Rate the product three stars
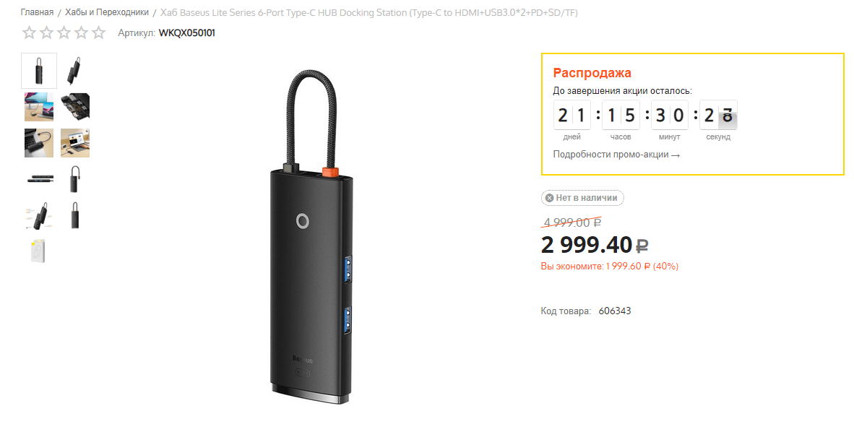Image resolution: width=854 pixels, height=437 pixels. click(x=64, y=33)
